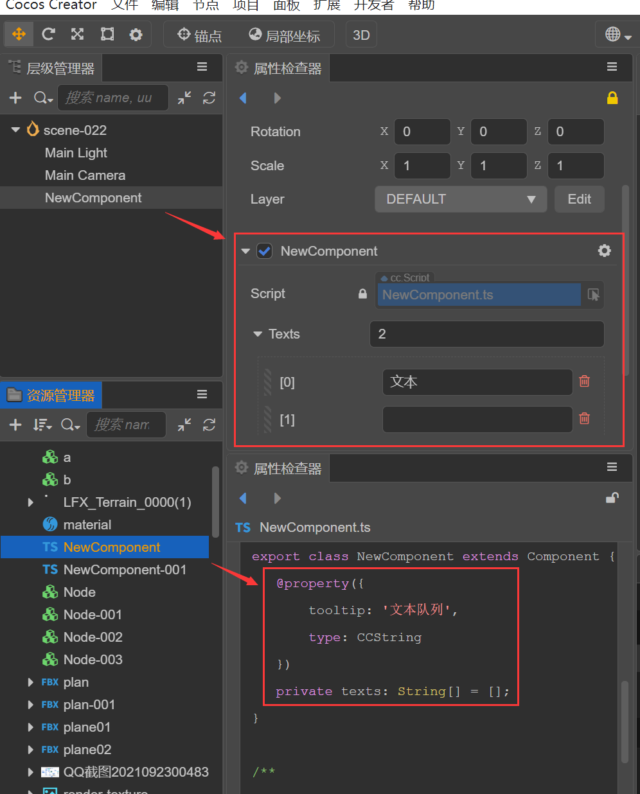Toggle the upper inspector yellow lock
Viewport: 640px width, 794px height.
point(612,98)
